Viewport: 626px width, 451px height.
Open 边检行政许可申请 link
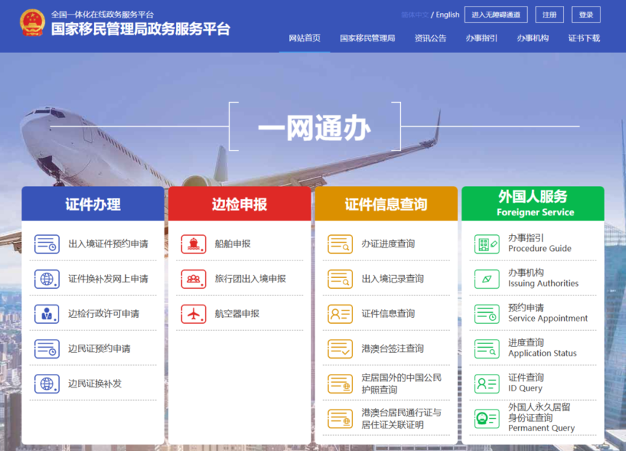(x=103, y=314)
